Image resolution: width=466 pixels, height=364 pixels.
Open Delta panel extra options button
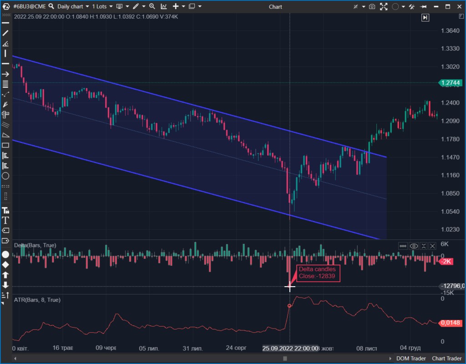pos(402,246)
